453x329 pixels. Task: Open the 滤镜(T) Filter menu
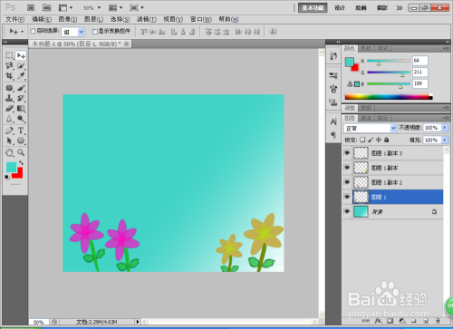click(x=147, y=19)
